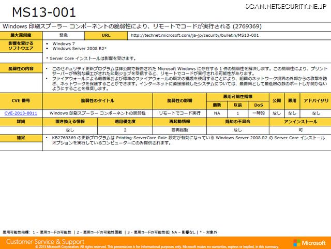Click the bulletin title line with 2769369
Viewport: 331px width, 249px height.
(x=132, y=26)
